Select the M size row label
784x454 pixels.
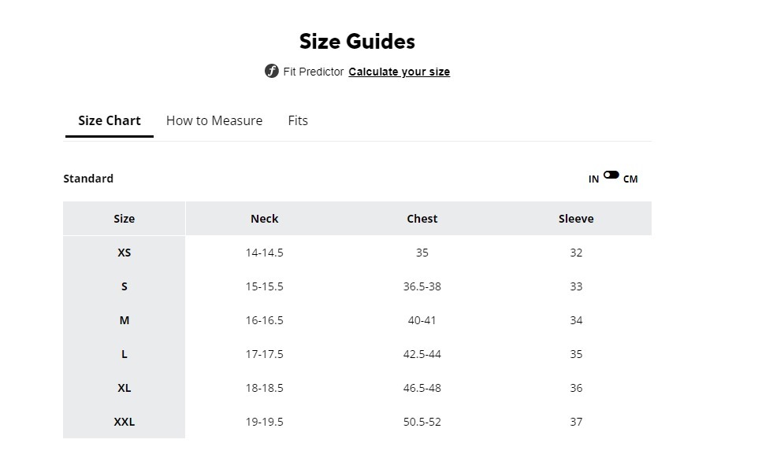pos(124,320)
